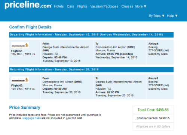Open the Baggage Fees link
The width and height of the screenshot is (187, 135).
[31, 118]
